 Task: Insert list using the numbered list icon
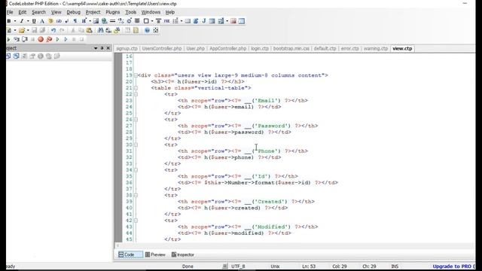(175, 21)
